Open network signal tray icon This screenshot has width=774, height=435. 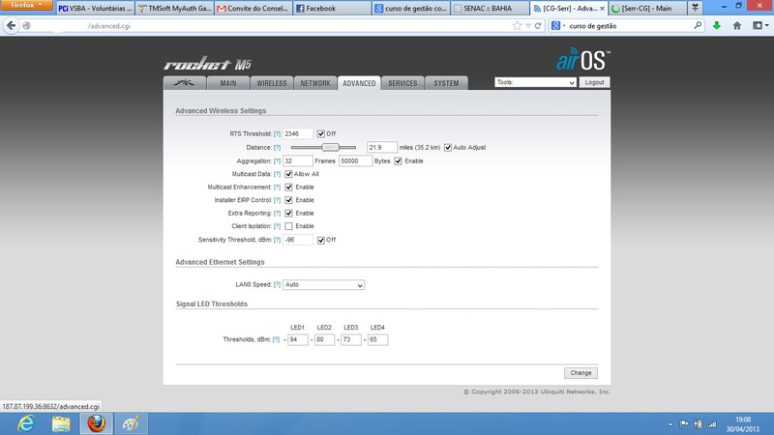pos(712,423)
